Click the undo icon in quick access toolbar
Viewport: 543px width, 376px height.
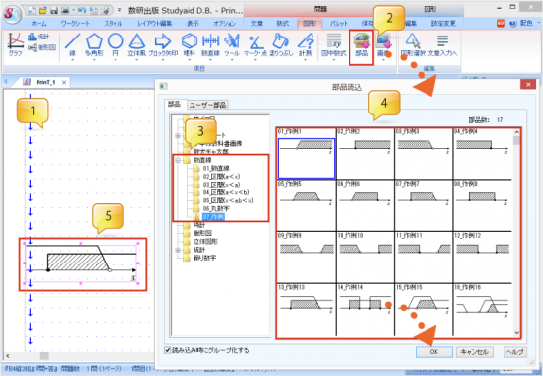(x=82, y=11)
